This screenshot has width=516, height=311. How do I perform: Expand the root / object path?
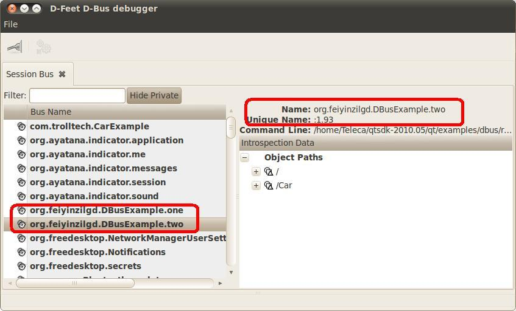point(256,171)
